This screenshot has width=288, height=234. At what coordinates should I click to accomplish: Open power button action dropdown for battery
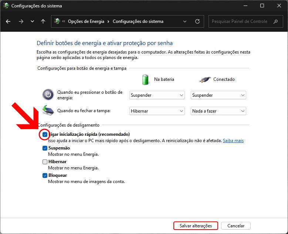[x=157, y=95]
